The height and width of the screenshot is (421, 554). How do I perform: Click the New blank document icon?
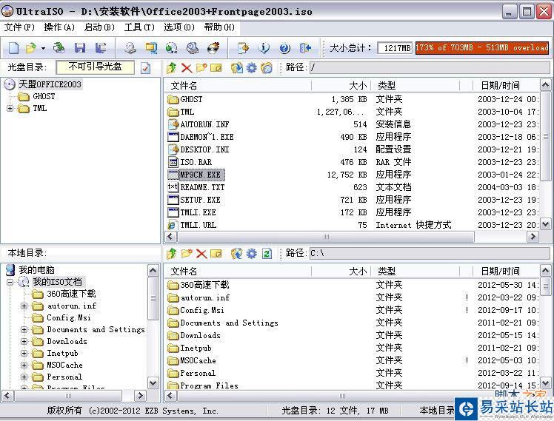pos(13,47)
